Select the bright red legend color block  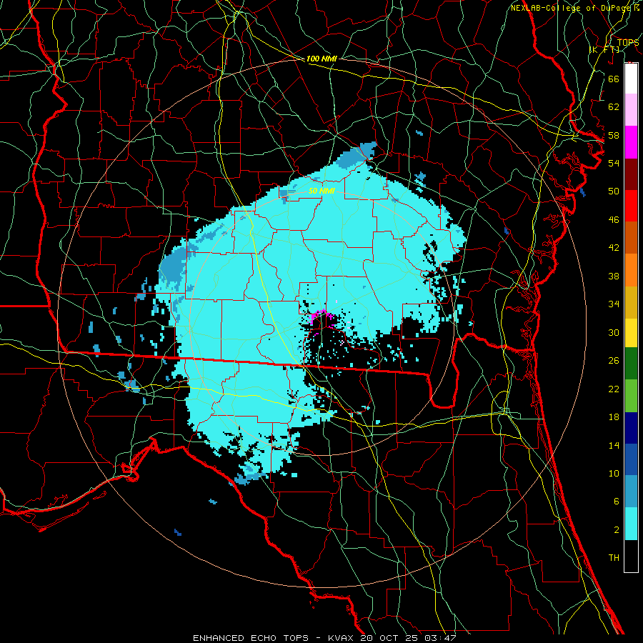coord(631,206)
